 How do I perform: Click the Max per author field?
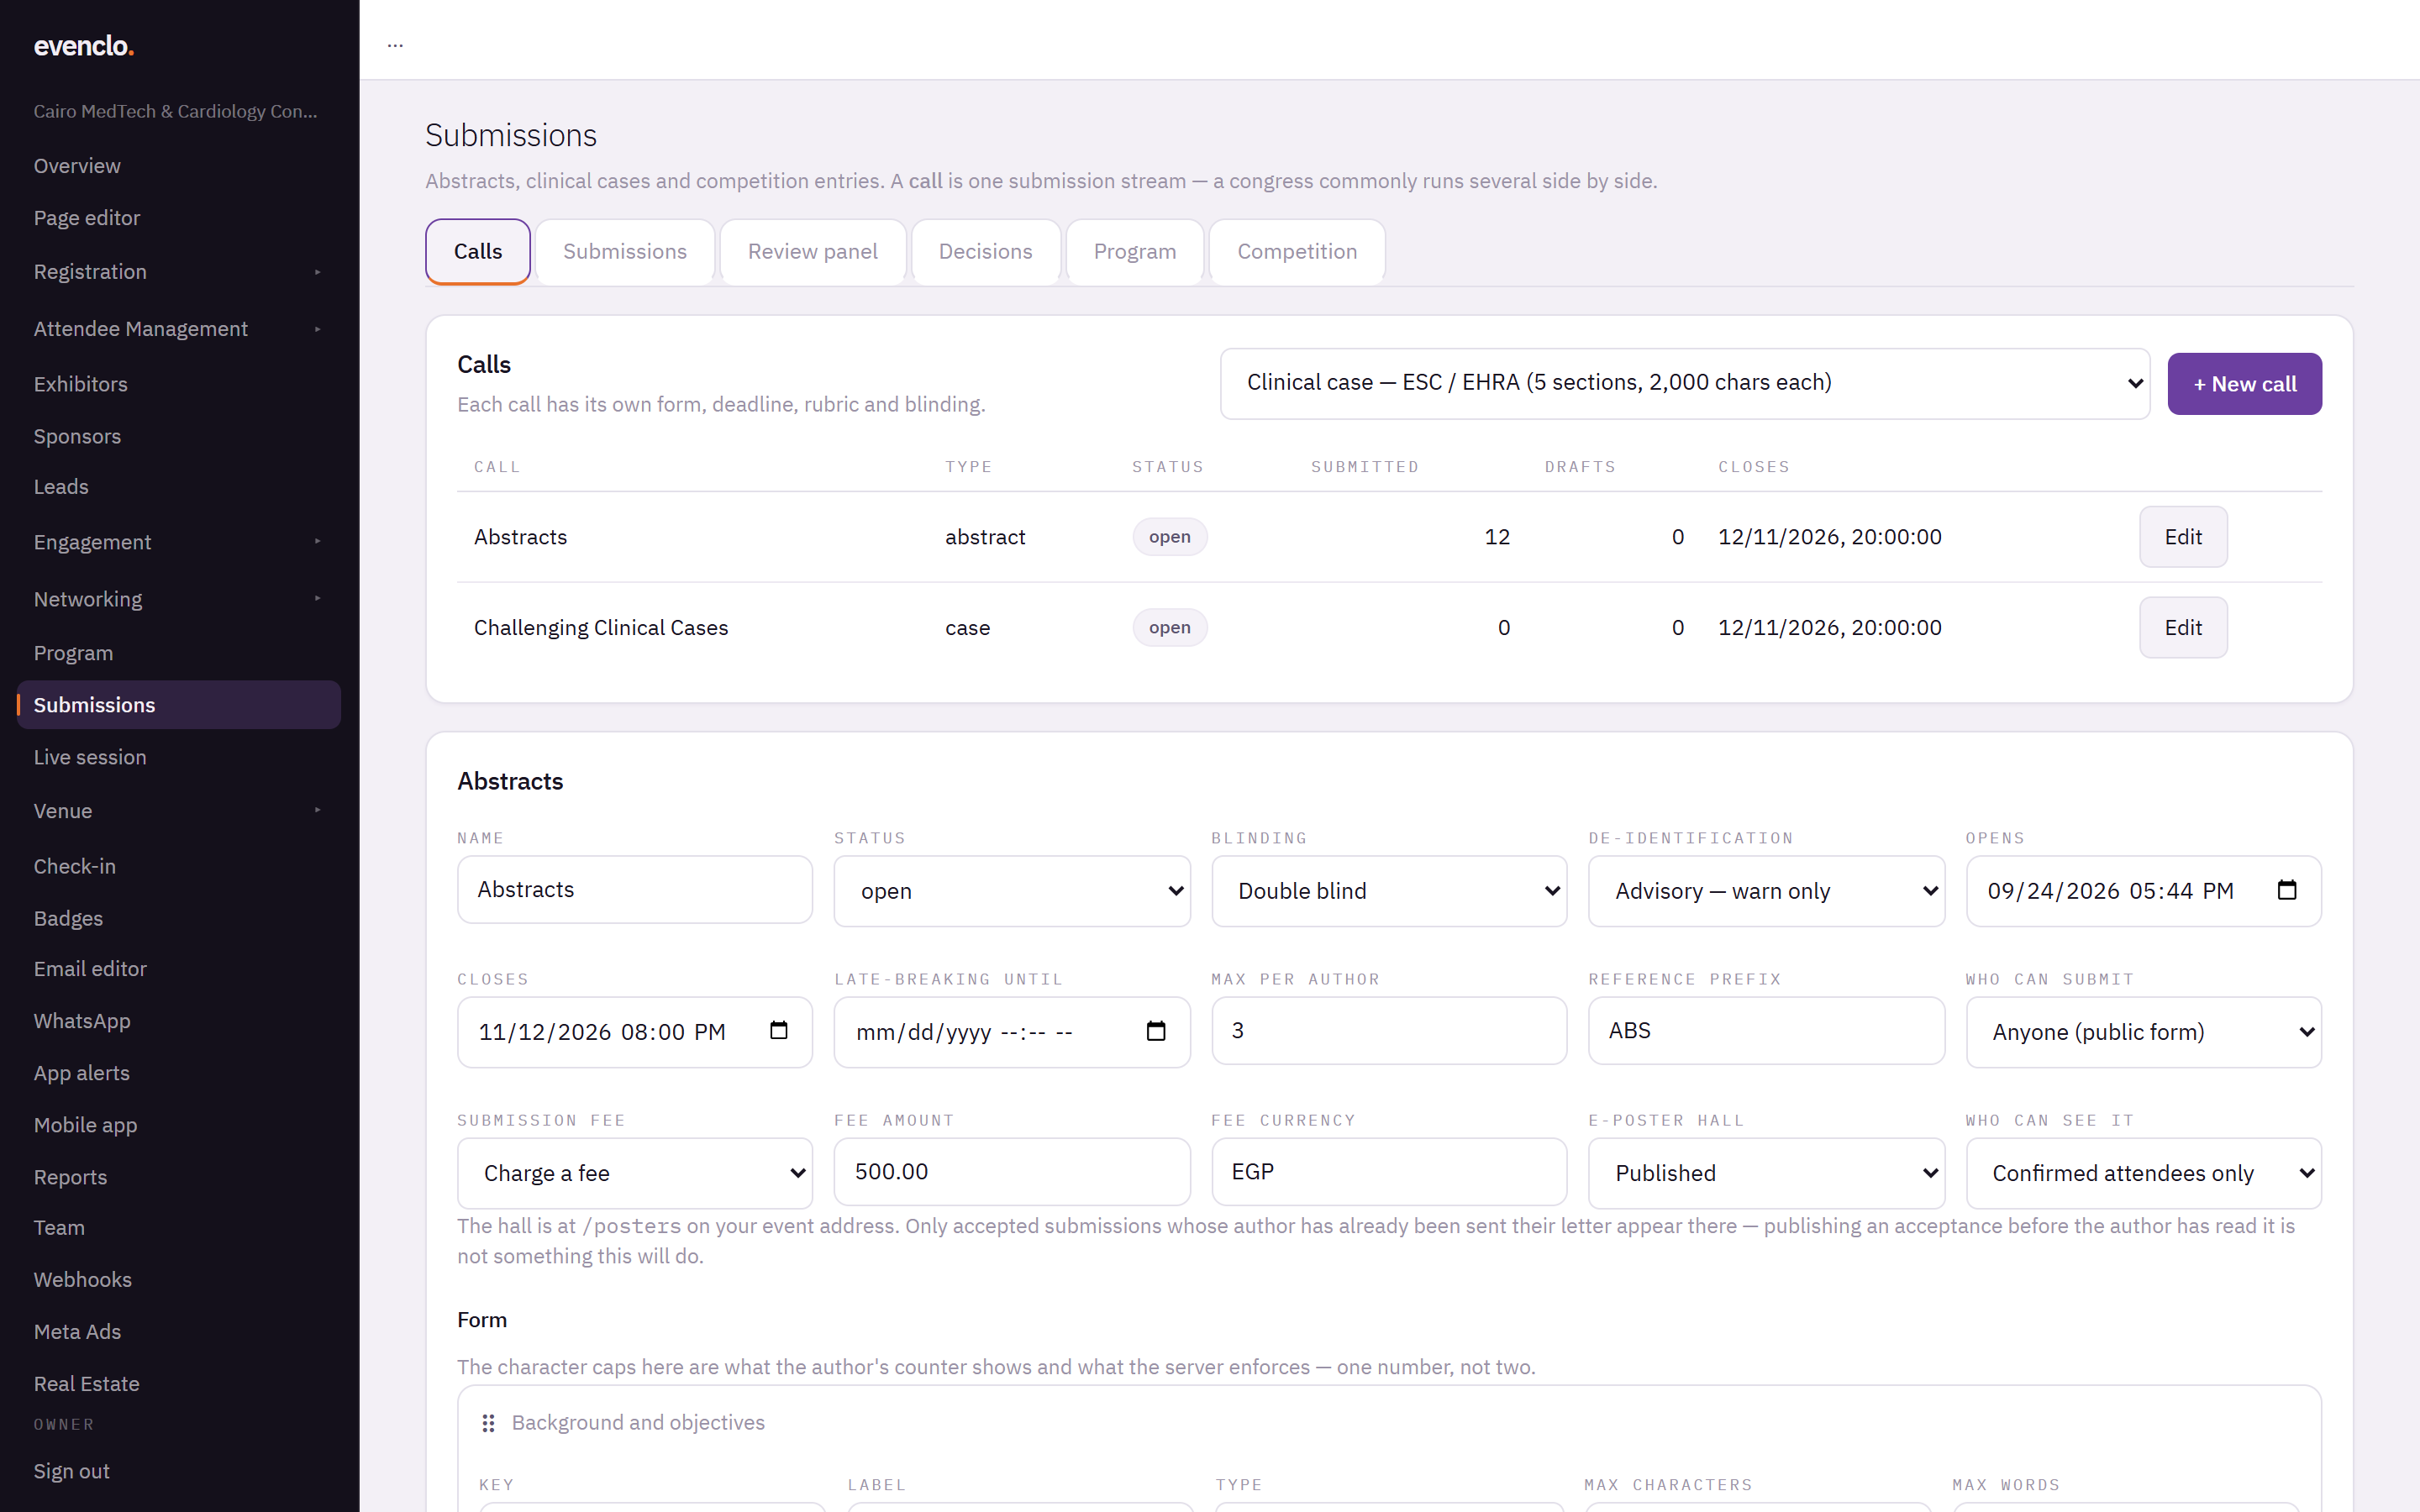[x=1389, y=1030]
